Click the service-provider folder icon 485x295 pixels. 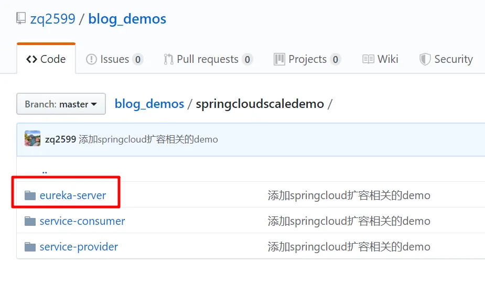tap(30, 247)
